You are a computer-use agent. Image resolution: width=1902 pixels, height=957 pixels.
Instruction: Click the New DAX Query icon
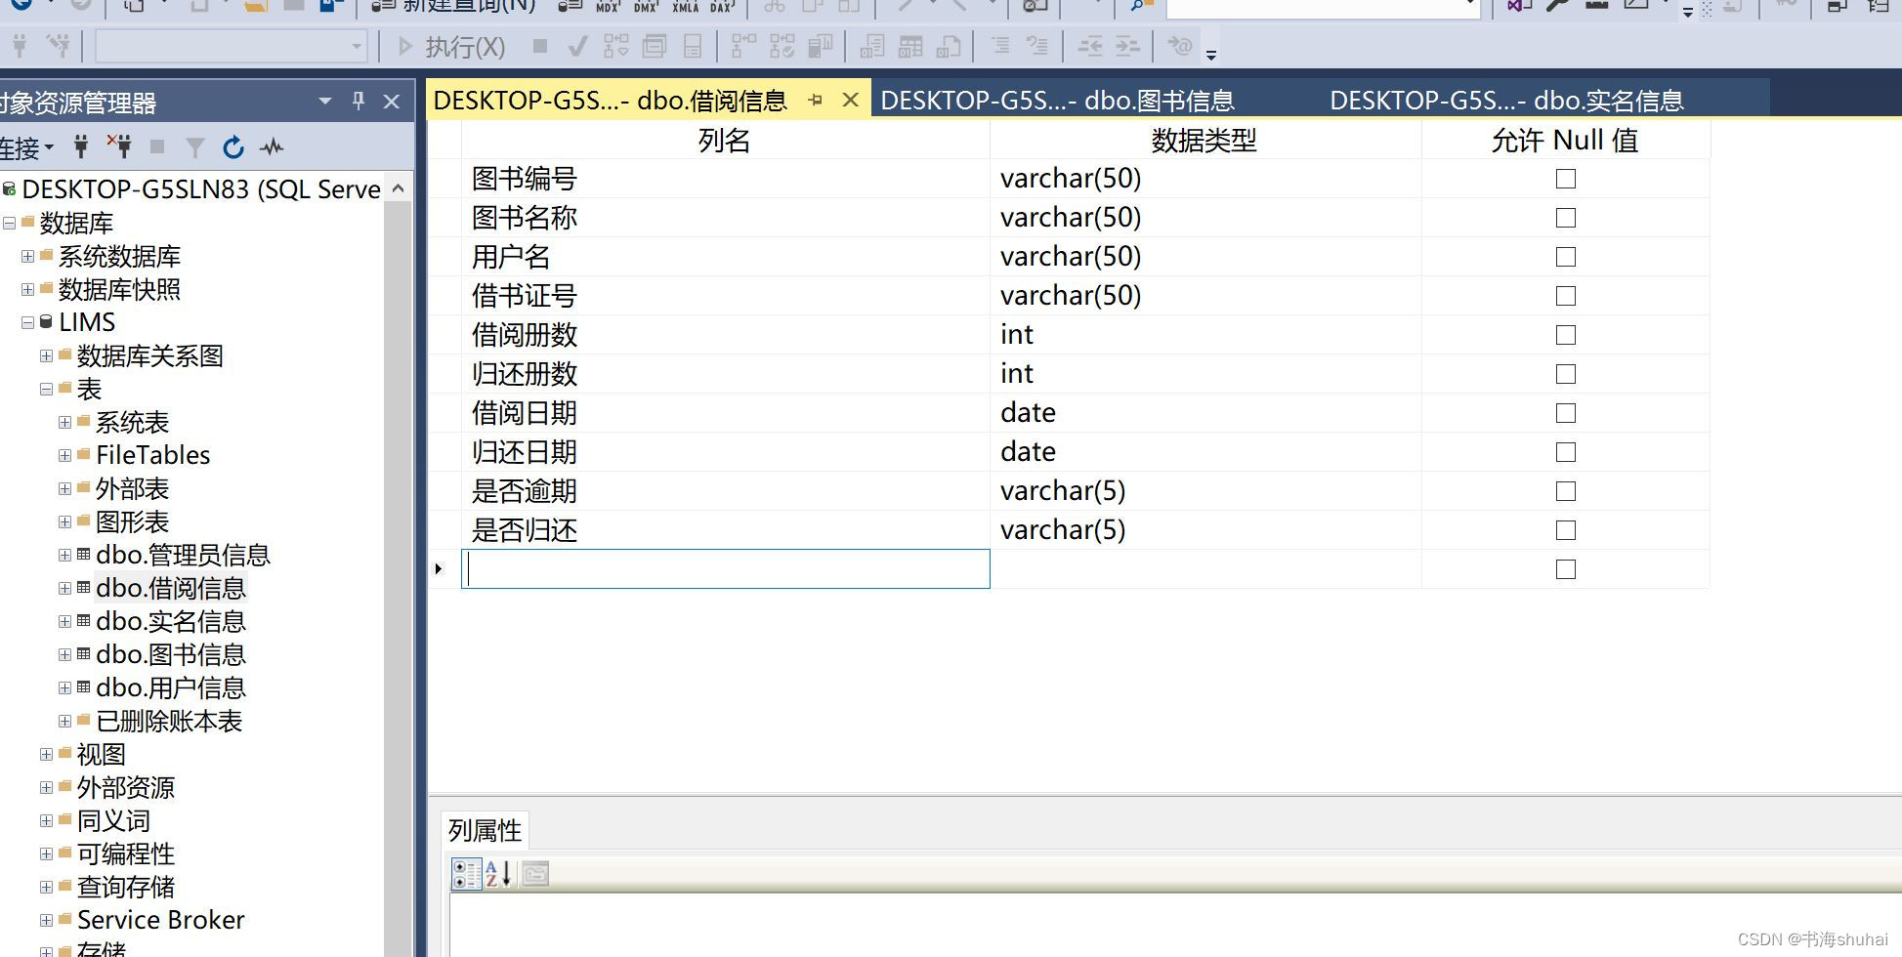point(721,7)
